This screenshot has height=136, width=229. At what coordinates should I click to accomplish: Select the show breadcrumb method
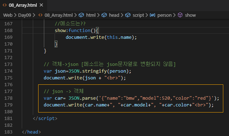tap(190, 15)
